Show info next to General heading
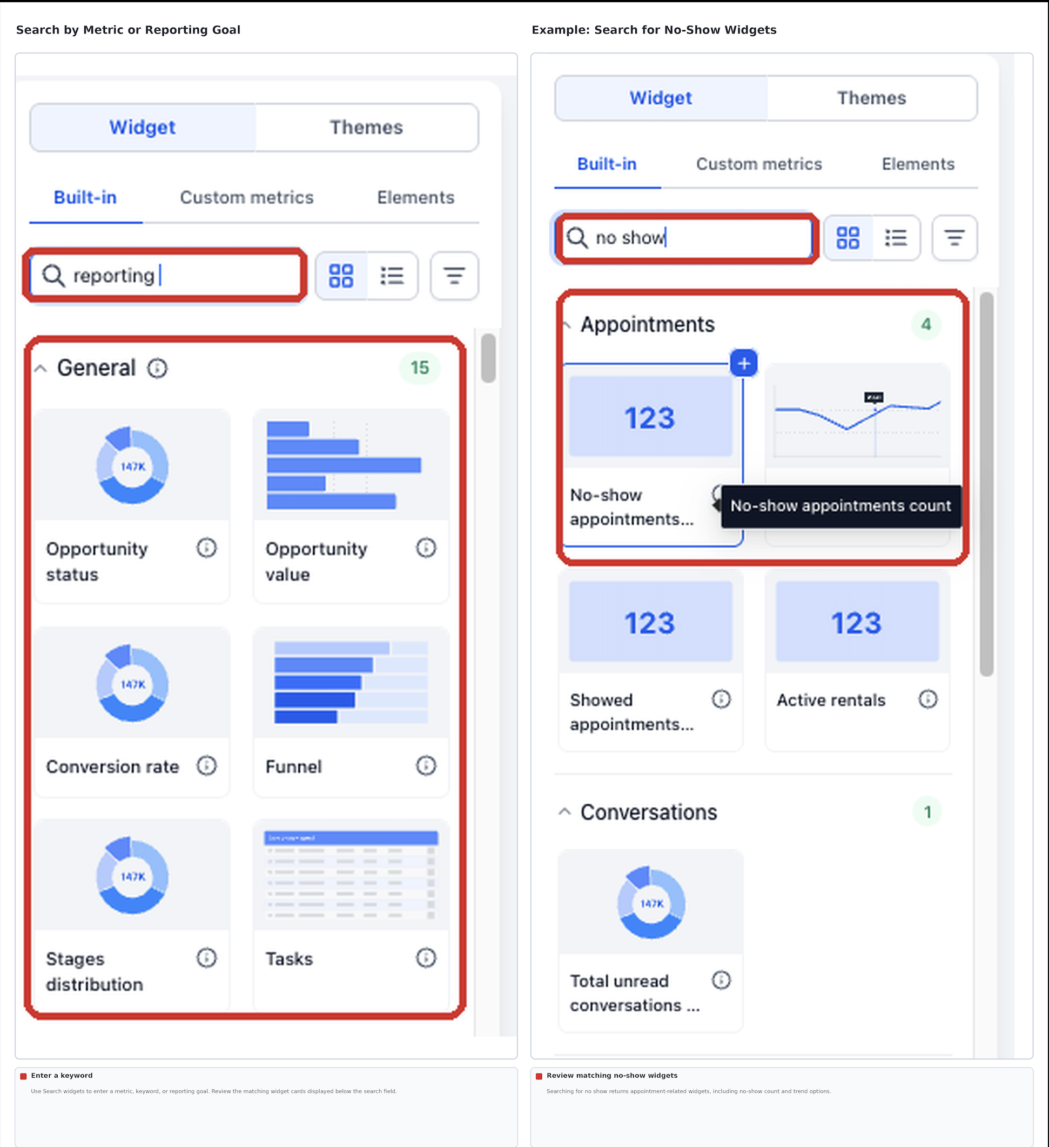 tap(158, 368)
